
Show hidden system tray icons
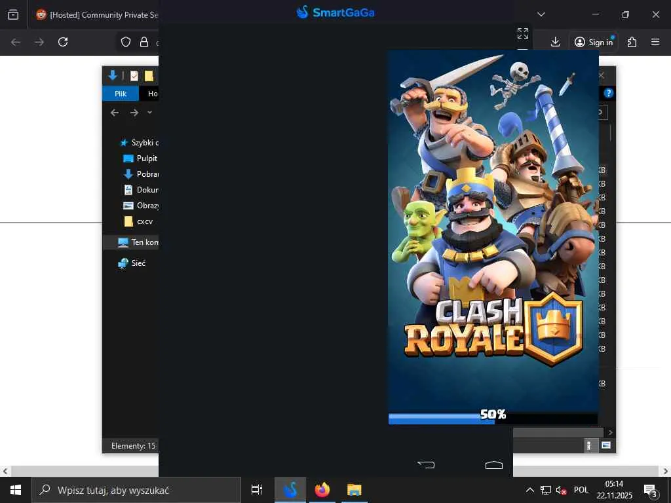pyautogui.click(x=529, y=490)
